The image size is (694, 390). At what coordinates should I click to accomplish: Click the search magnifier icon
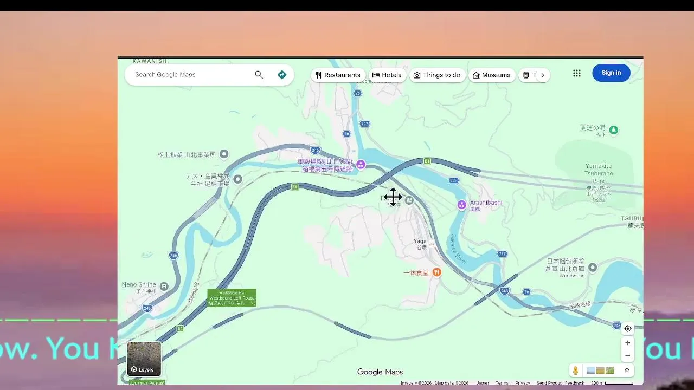pos(259,75)
